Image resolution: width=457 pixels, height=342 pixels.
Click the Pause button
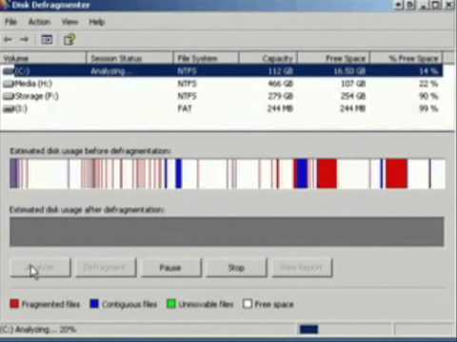[170, 268]
